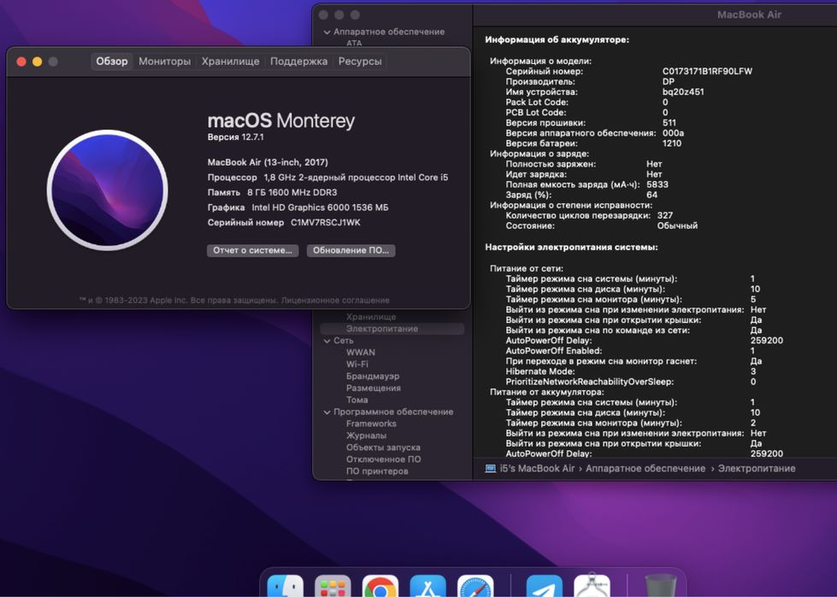Select Электропитание in the sidebar

point(392,329)
